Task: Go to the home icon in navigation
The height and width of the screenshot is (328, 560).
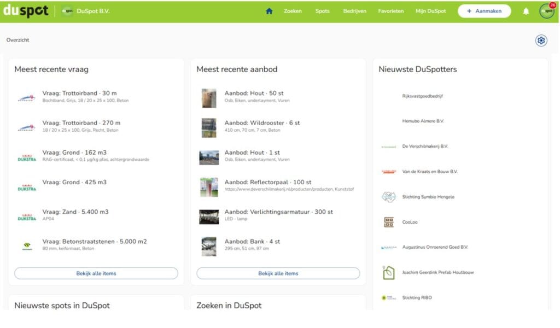Action: coord(269,11)
